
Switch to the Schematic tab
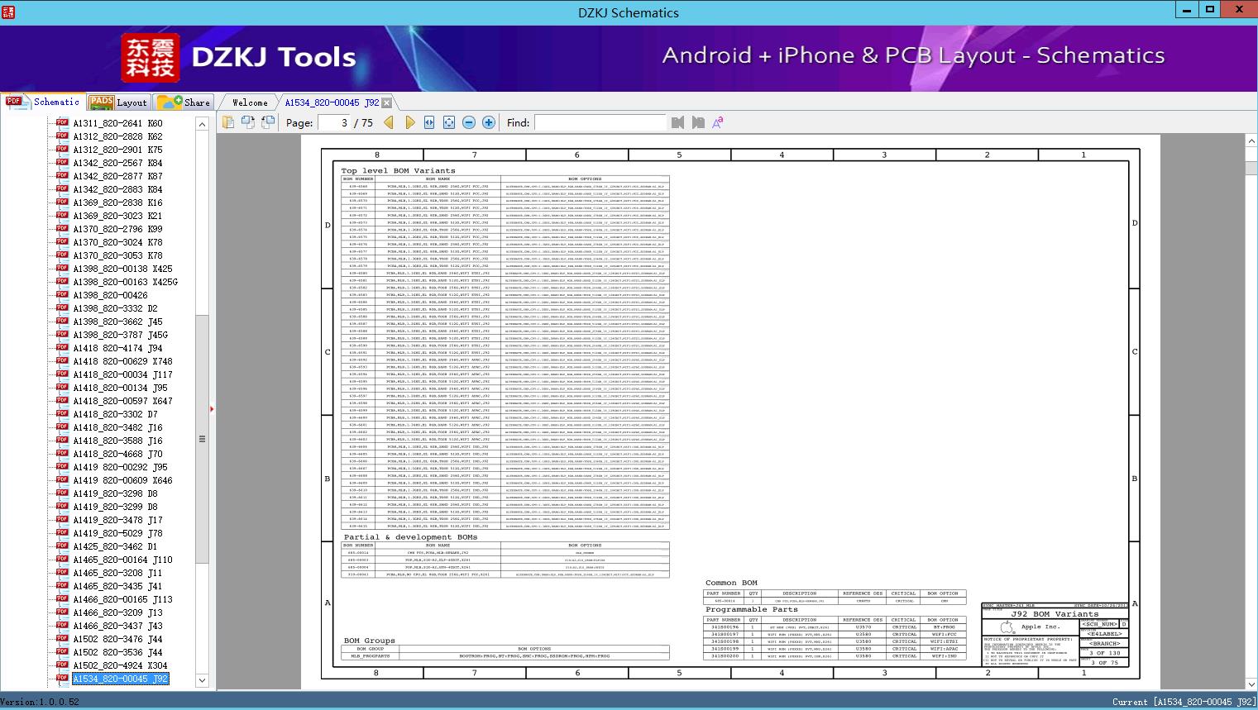click(43, 102)
